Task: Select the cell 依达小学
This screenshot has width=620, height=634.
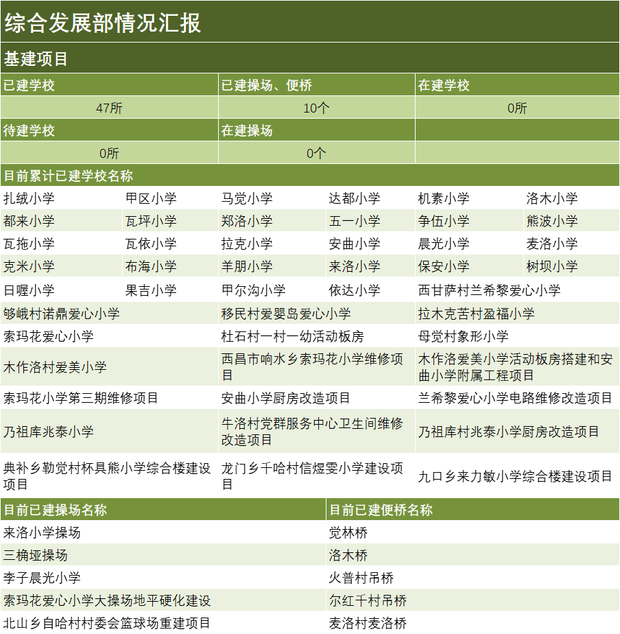Action: click(x=370, y=290)
